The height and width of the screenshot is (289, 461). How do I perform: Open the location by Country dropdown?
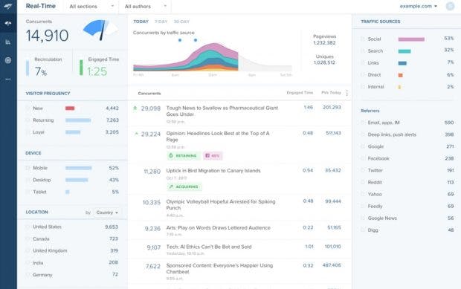point(107,212)
